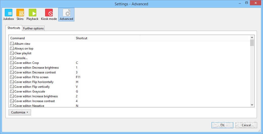Click the scrollbar down arrow
The image size is (263, 134).
point(252,105)
